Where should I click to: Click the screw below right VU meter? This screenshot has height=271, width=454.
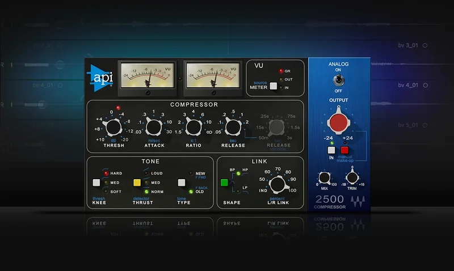(213, 93)
